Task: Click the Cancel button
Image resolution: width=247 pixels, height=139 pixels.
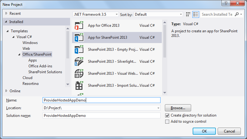Action: 229,131
